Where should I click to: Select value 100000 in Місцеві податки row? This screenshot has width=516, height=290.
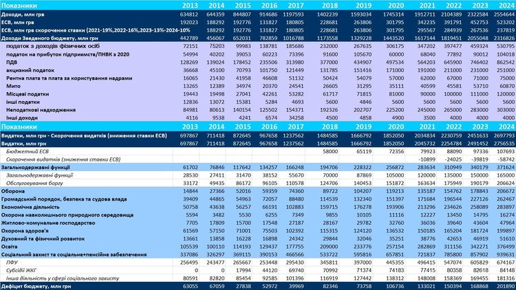coord(453,94)
